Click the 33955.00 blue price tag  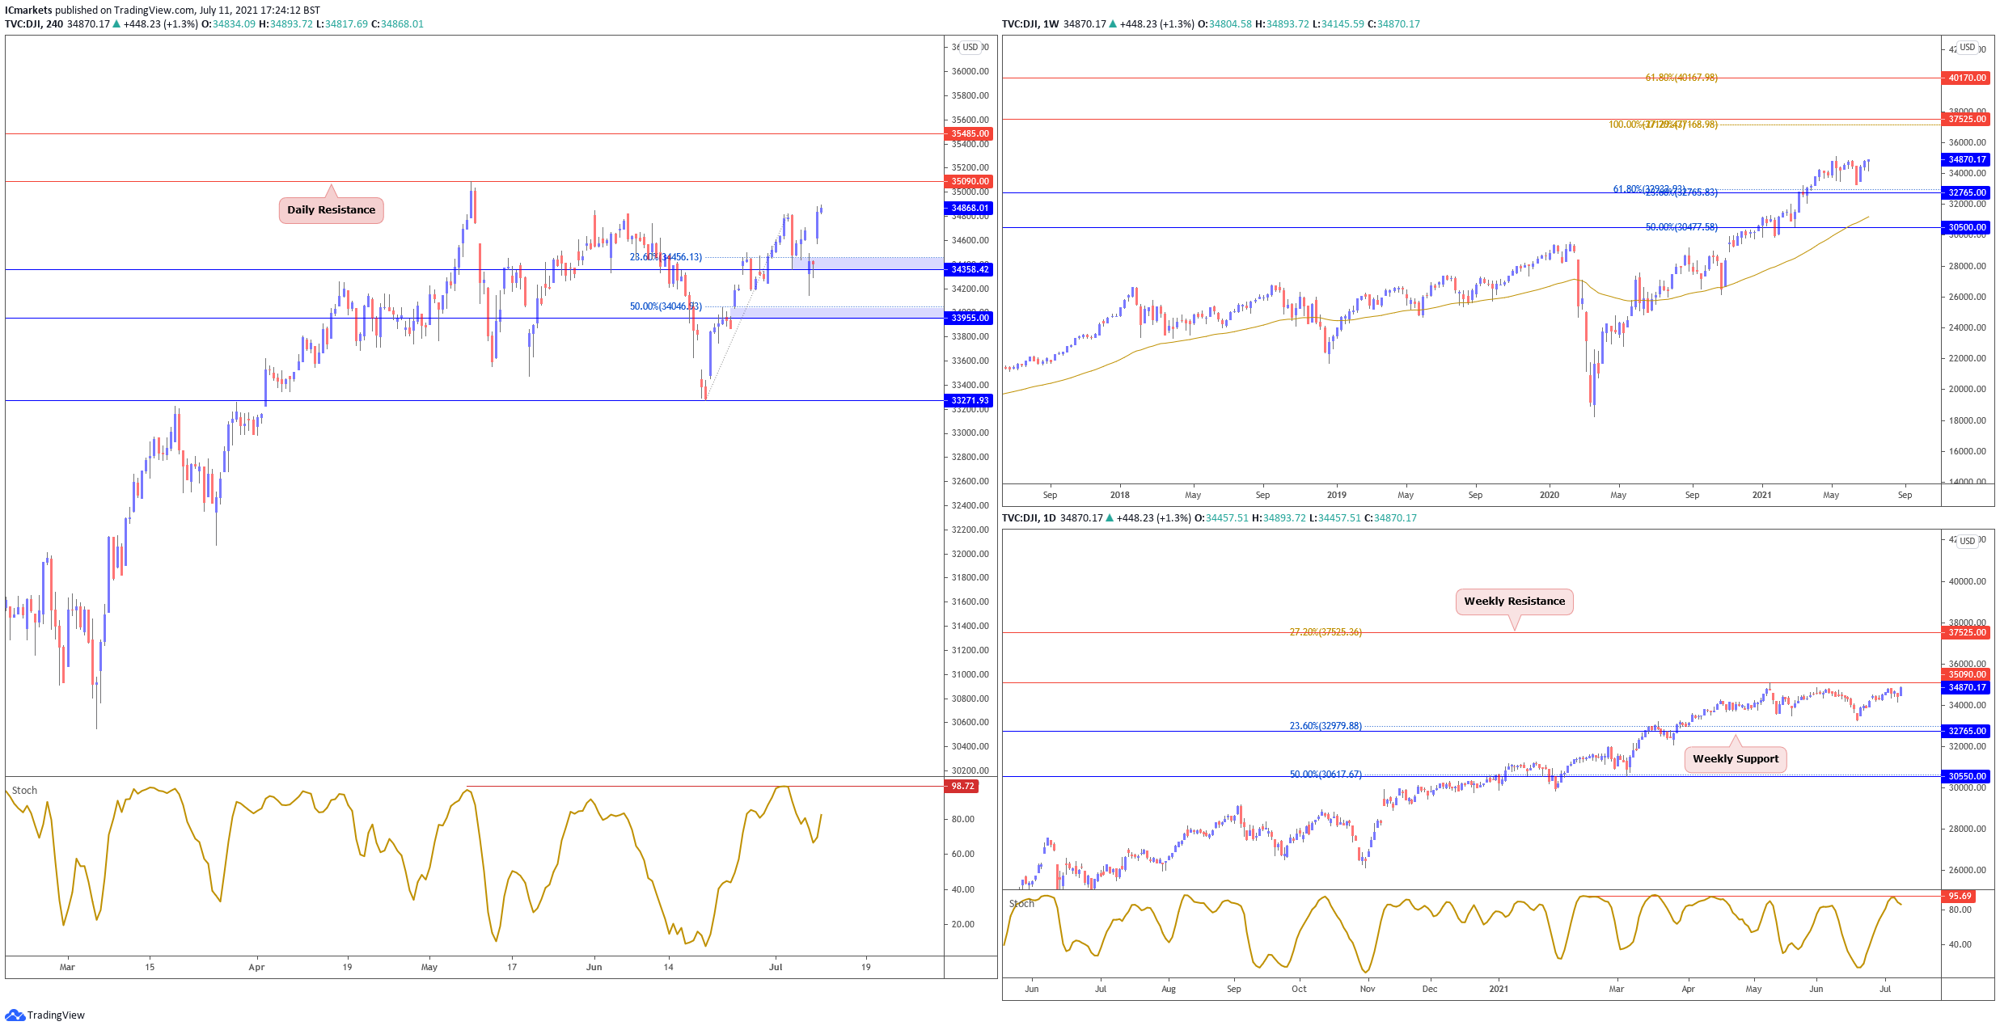tap(969, 319)
